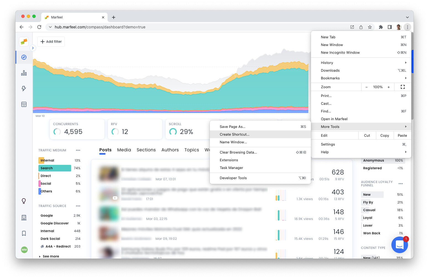Screen dimensions: 429x279
Task: Select the building icon in the sidebar
Action: click(x=24, y=217)
